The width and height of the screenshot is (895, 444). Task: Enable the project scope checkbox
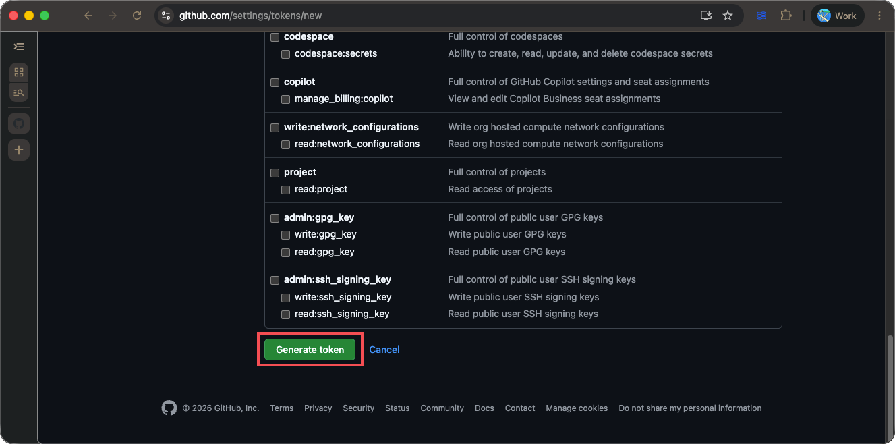tap(275, 173)
